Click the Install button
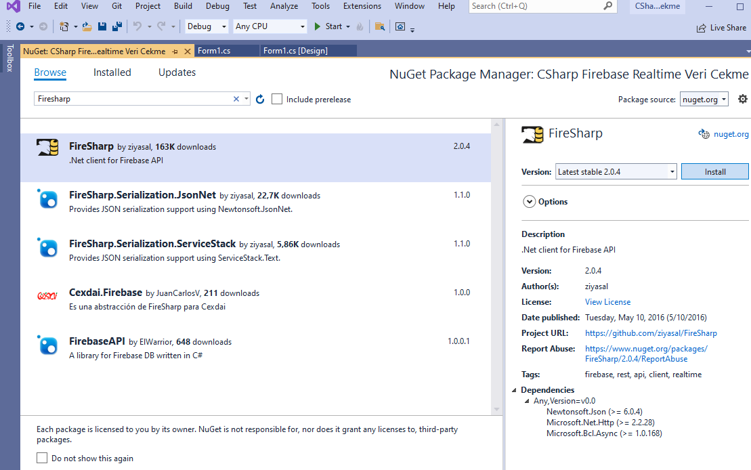 [x=715, y=171]
